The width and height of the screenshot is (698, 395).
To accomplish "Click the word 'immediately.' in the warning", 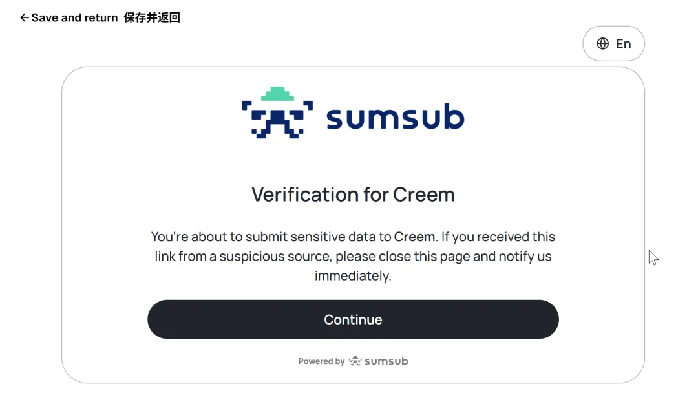I will (x=353, y=276).
